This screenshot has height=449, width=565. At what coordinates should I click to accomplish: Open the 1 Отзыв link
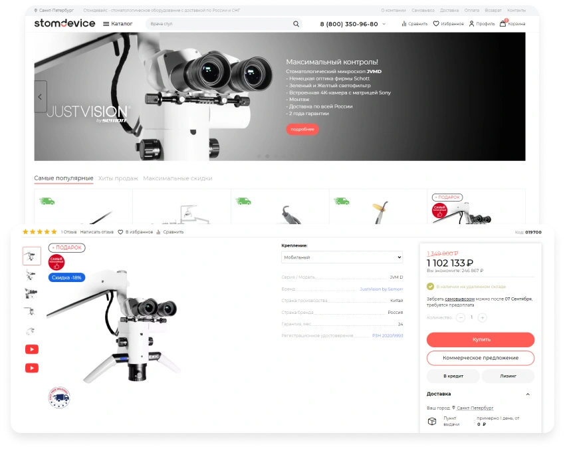click(69, 232)
